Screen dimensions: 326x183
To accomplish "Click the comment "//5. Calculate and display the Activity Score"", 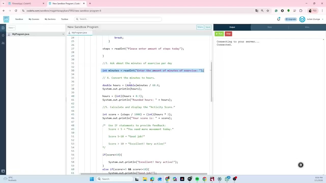I will click(139, 107).
